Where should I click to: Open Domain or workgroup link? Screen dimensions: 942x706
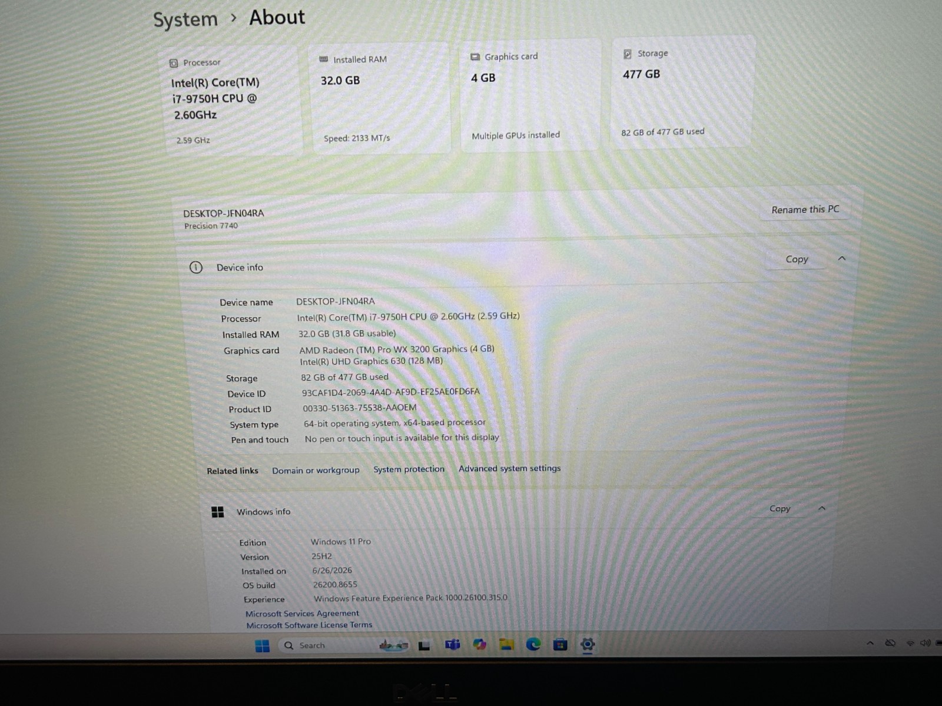[316, 470]
